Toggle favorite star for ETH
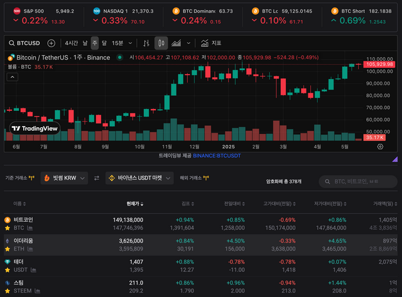Viewport: 402px width, 297px height. point(8,249)
